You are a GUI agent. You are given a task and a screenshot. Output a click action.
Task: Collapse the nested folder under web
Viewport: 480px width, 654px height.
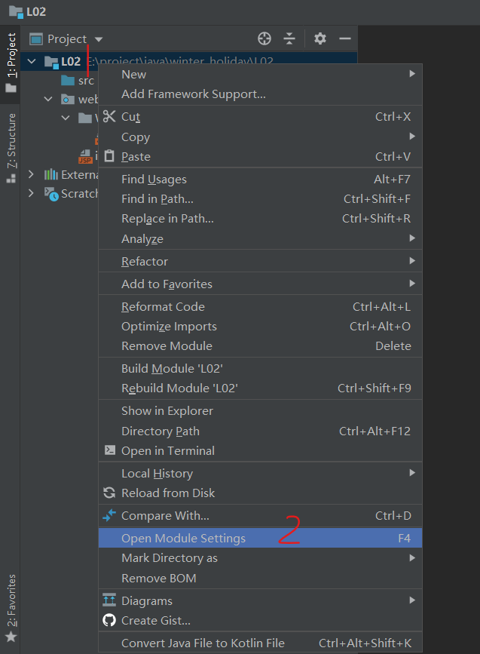coord(66,118)
